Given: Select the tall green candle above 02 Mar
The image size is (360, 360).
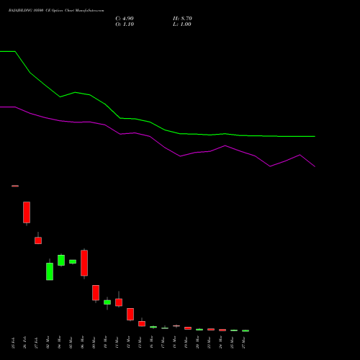Looking at the screenshot, I should click(x=50, y=271).
